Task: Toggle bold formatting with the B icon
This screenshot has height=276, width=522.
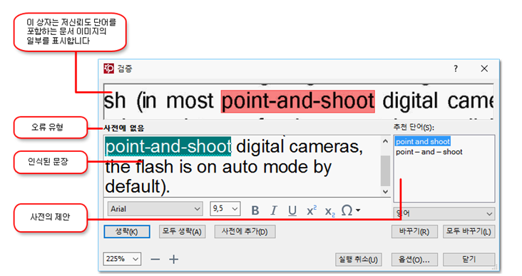Action: click(255, 210)
